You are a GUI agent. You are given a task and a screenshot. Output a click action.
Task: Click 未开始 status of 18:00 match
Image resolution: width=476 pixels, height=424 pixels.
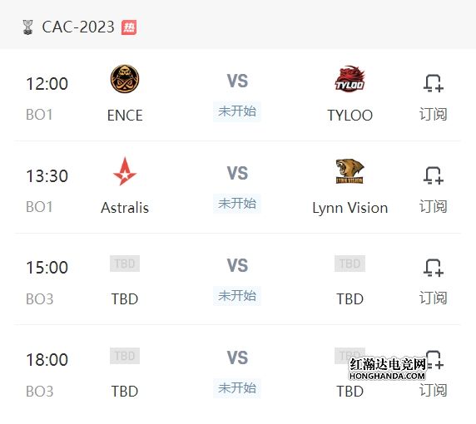[x=237, y=388]
